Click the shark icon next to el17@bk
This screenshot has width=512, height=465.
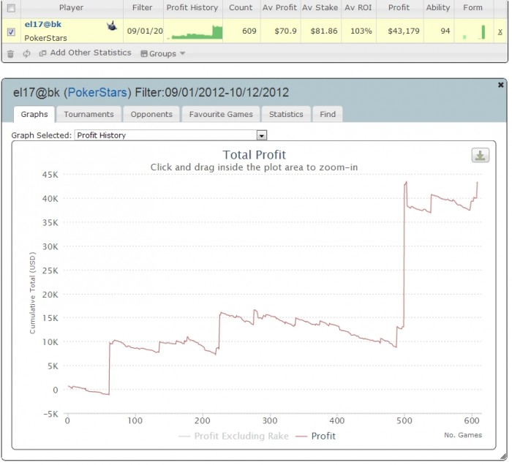click(112, 26)
